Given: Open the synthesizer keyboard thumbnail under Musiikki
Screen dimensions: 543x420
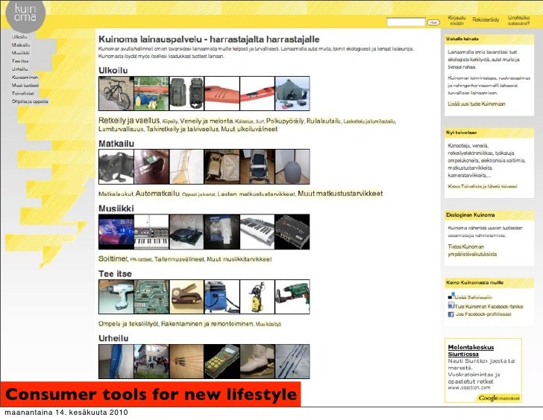Looking at the screenshot, I should coord(151,232).
